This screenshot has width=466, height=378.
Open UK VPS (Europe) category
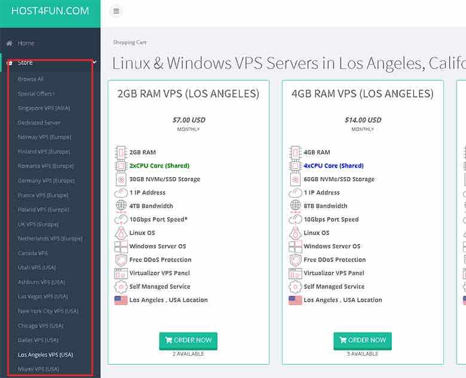tap(38, 224)
